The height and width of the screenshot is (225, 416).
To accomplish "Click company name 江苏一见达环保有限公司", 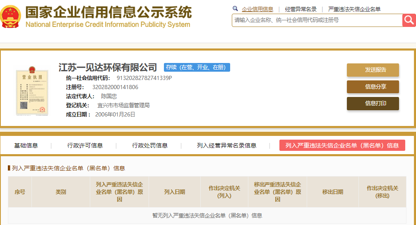I will click(x=108, y=68).
